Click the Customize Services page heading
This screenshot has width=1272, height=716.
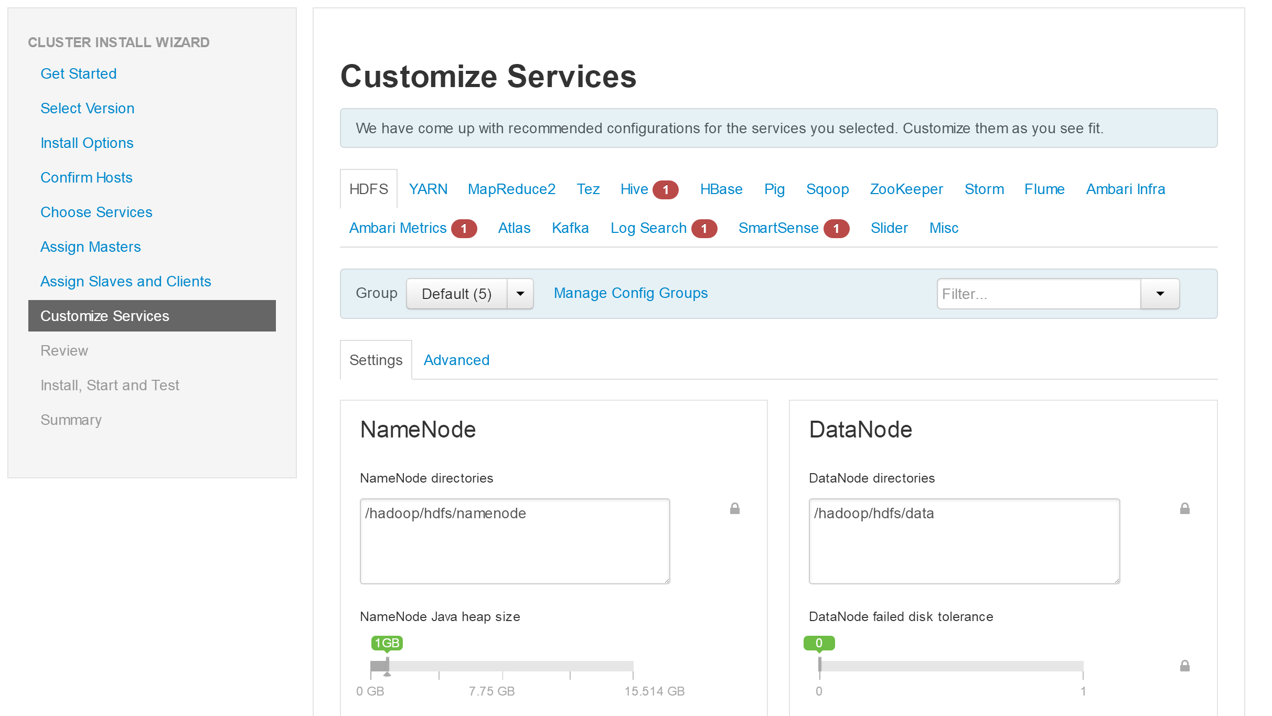pos(488,76)
